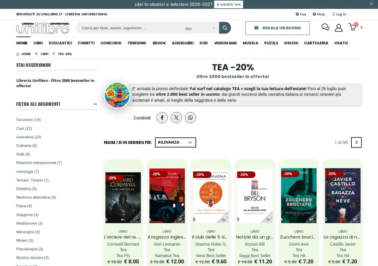378x266 pixels.
Task: Filter by Gatti (8)
Action: [23, 154]
